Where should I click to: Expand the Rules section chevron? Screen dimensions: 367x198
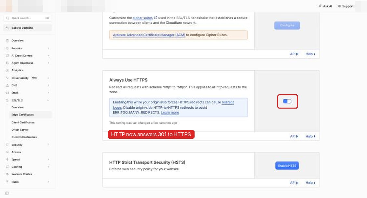click(x=48, y=182)
